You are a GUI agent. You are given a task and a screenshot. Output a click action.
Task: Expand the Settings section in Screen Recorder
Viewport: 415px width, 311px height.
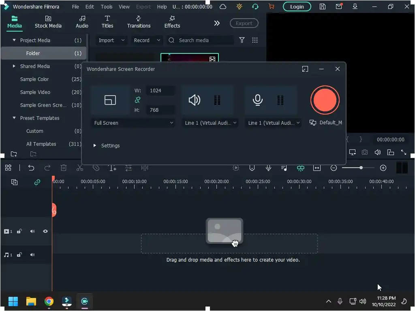[107, 145]
